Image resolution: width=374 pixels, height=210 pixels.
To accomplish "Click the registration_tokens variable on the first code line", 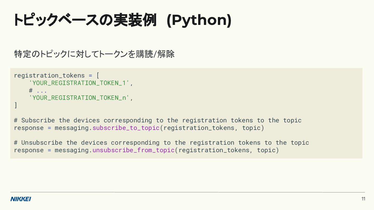I will tap(49, 75).
